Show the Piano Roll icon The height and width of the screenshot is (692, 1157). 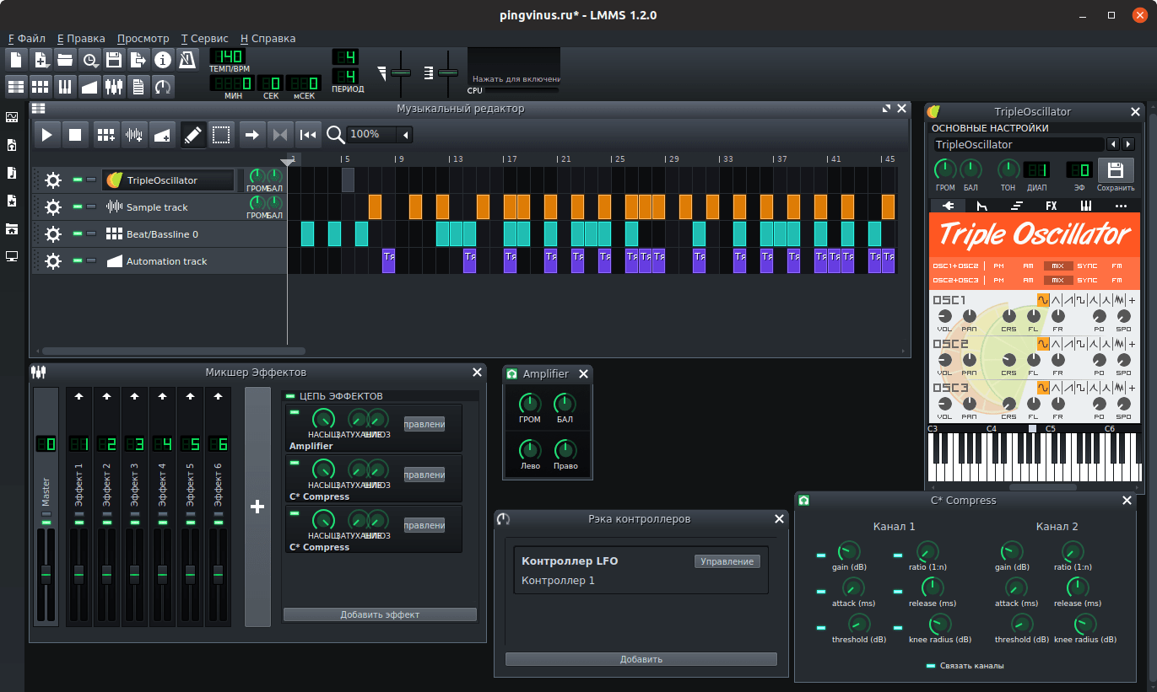65,86
